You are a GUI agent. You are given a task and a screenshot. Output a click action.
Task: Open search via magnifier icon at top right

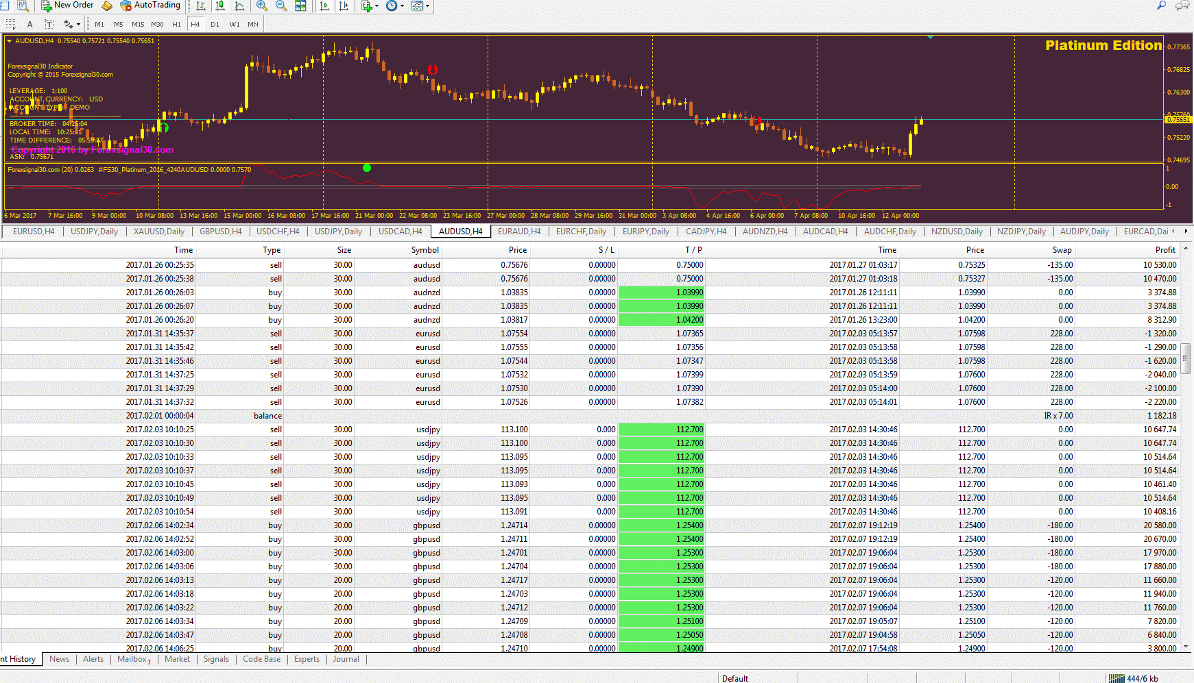(1161, 5)
